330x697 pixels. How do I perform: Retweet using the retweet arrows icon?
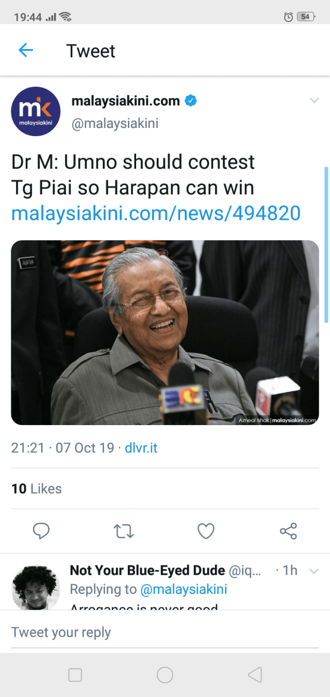coord(124,531)
